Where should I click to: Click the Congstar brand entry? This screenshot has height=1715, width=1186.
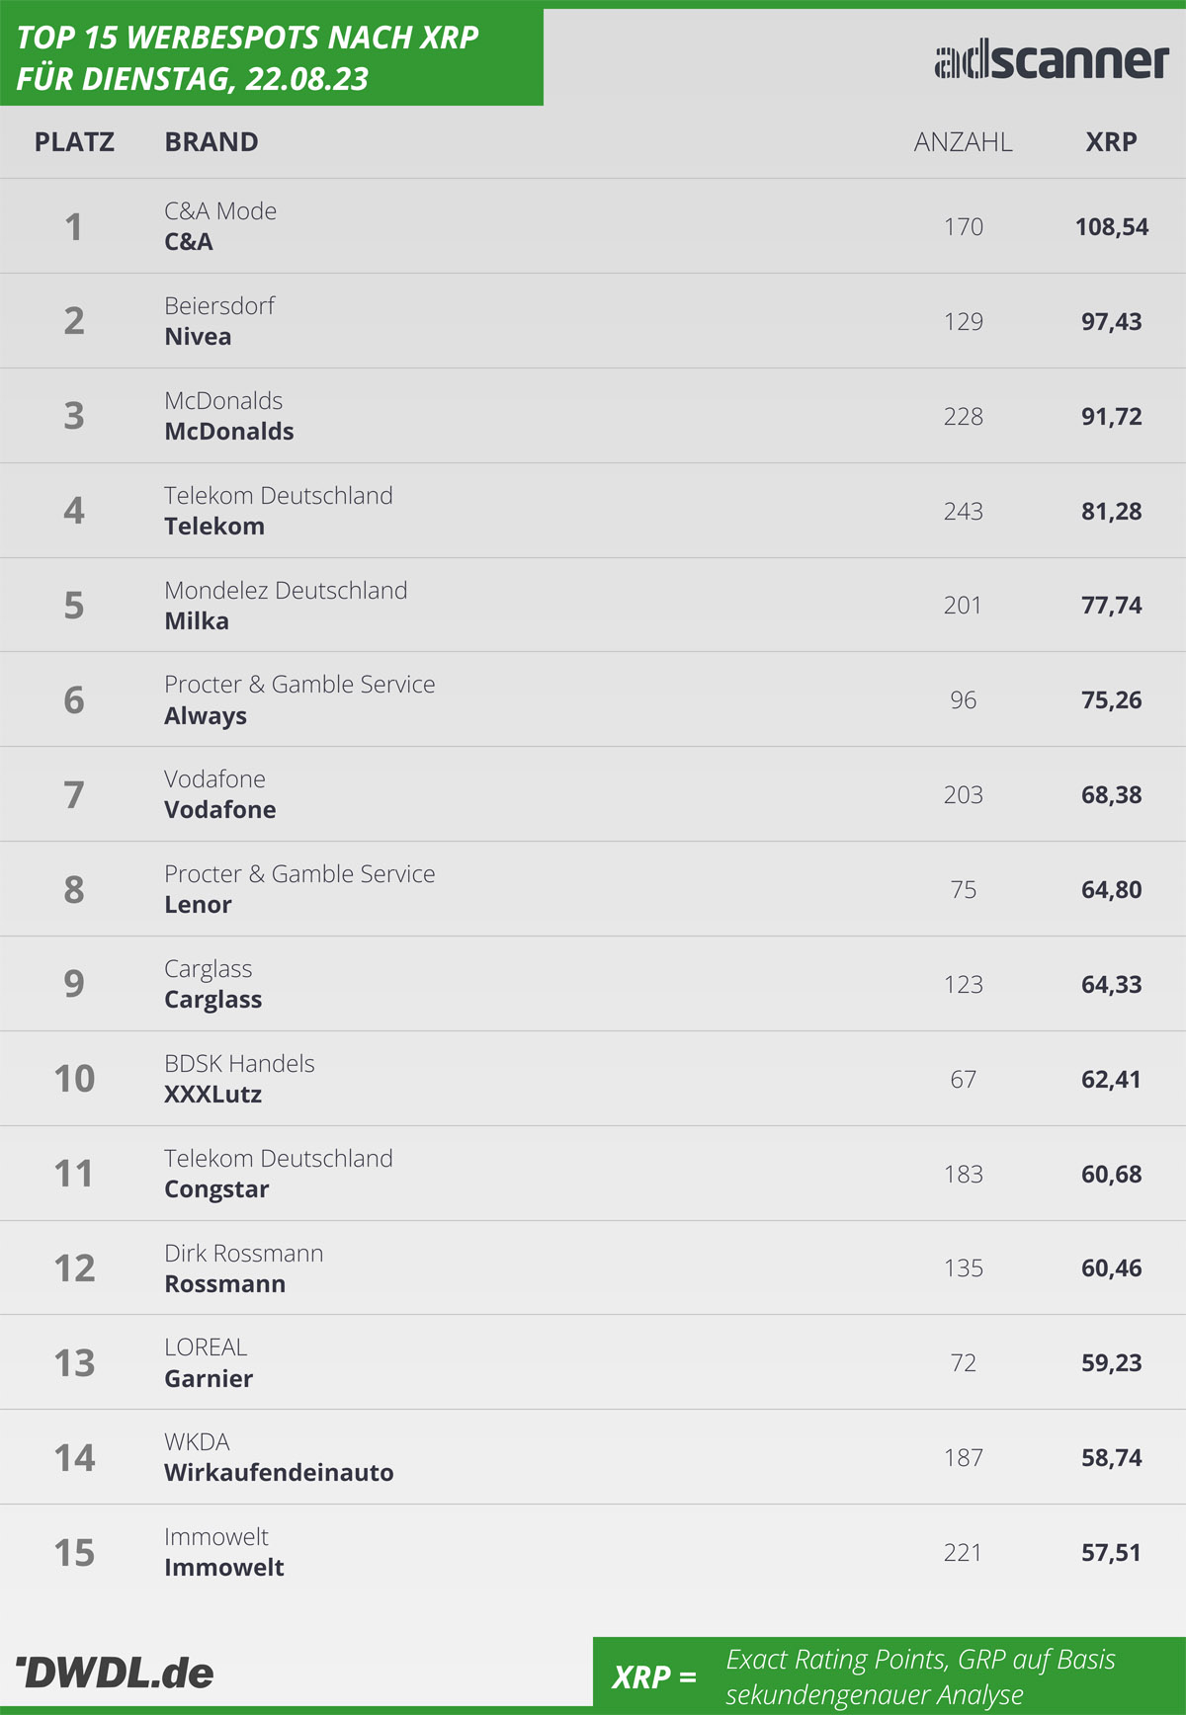click(x=216, y=1189)
